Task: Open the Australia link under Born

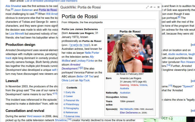Action: [124, 88]
